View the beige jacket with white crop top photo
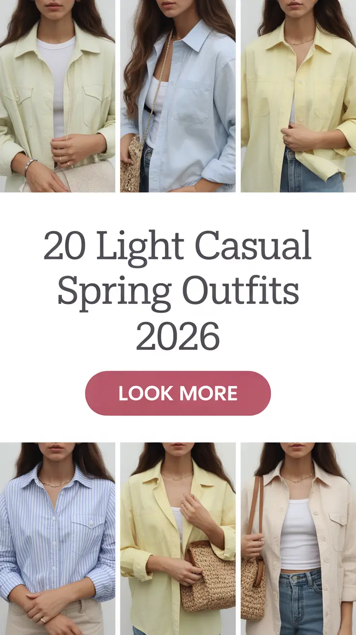 point(298,539)
